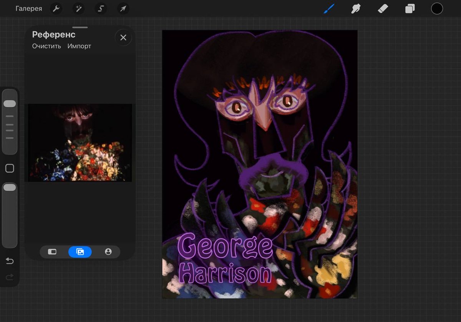Switch reference to Canvas mode tab

(52, 252)
